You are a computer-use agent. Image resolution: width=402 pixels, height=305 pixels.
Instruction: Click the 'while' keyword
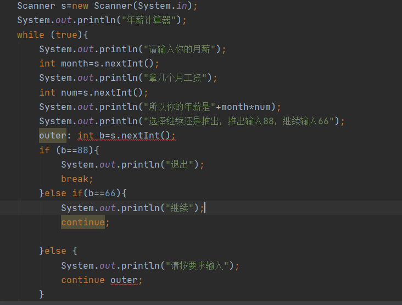pos(31,35)
